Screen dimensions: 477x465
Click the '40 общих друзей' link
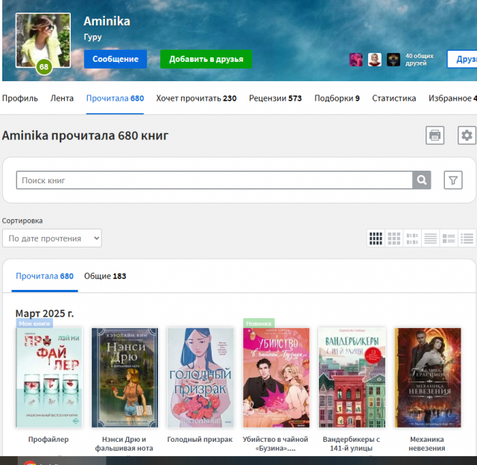pyautogui.click(x=419, y=60)
